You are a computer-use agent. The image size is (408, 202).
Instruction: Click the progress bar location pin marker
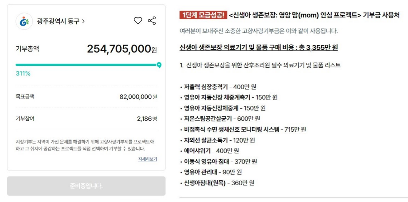coord(159,65)
